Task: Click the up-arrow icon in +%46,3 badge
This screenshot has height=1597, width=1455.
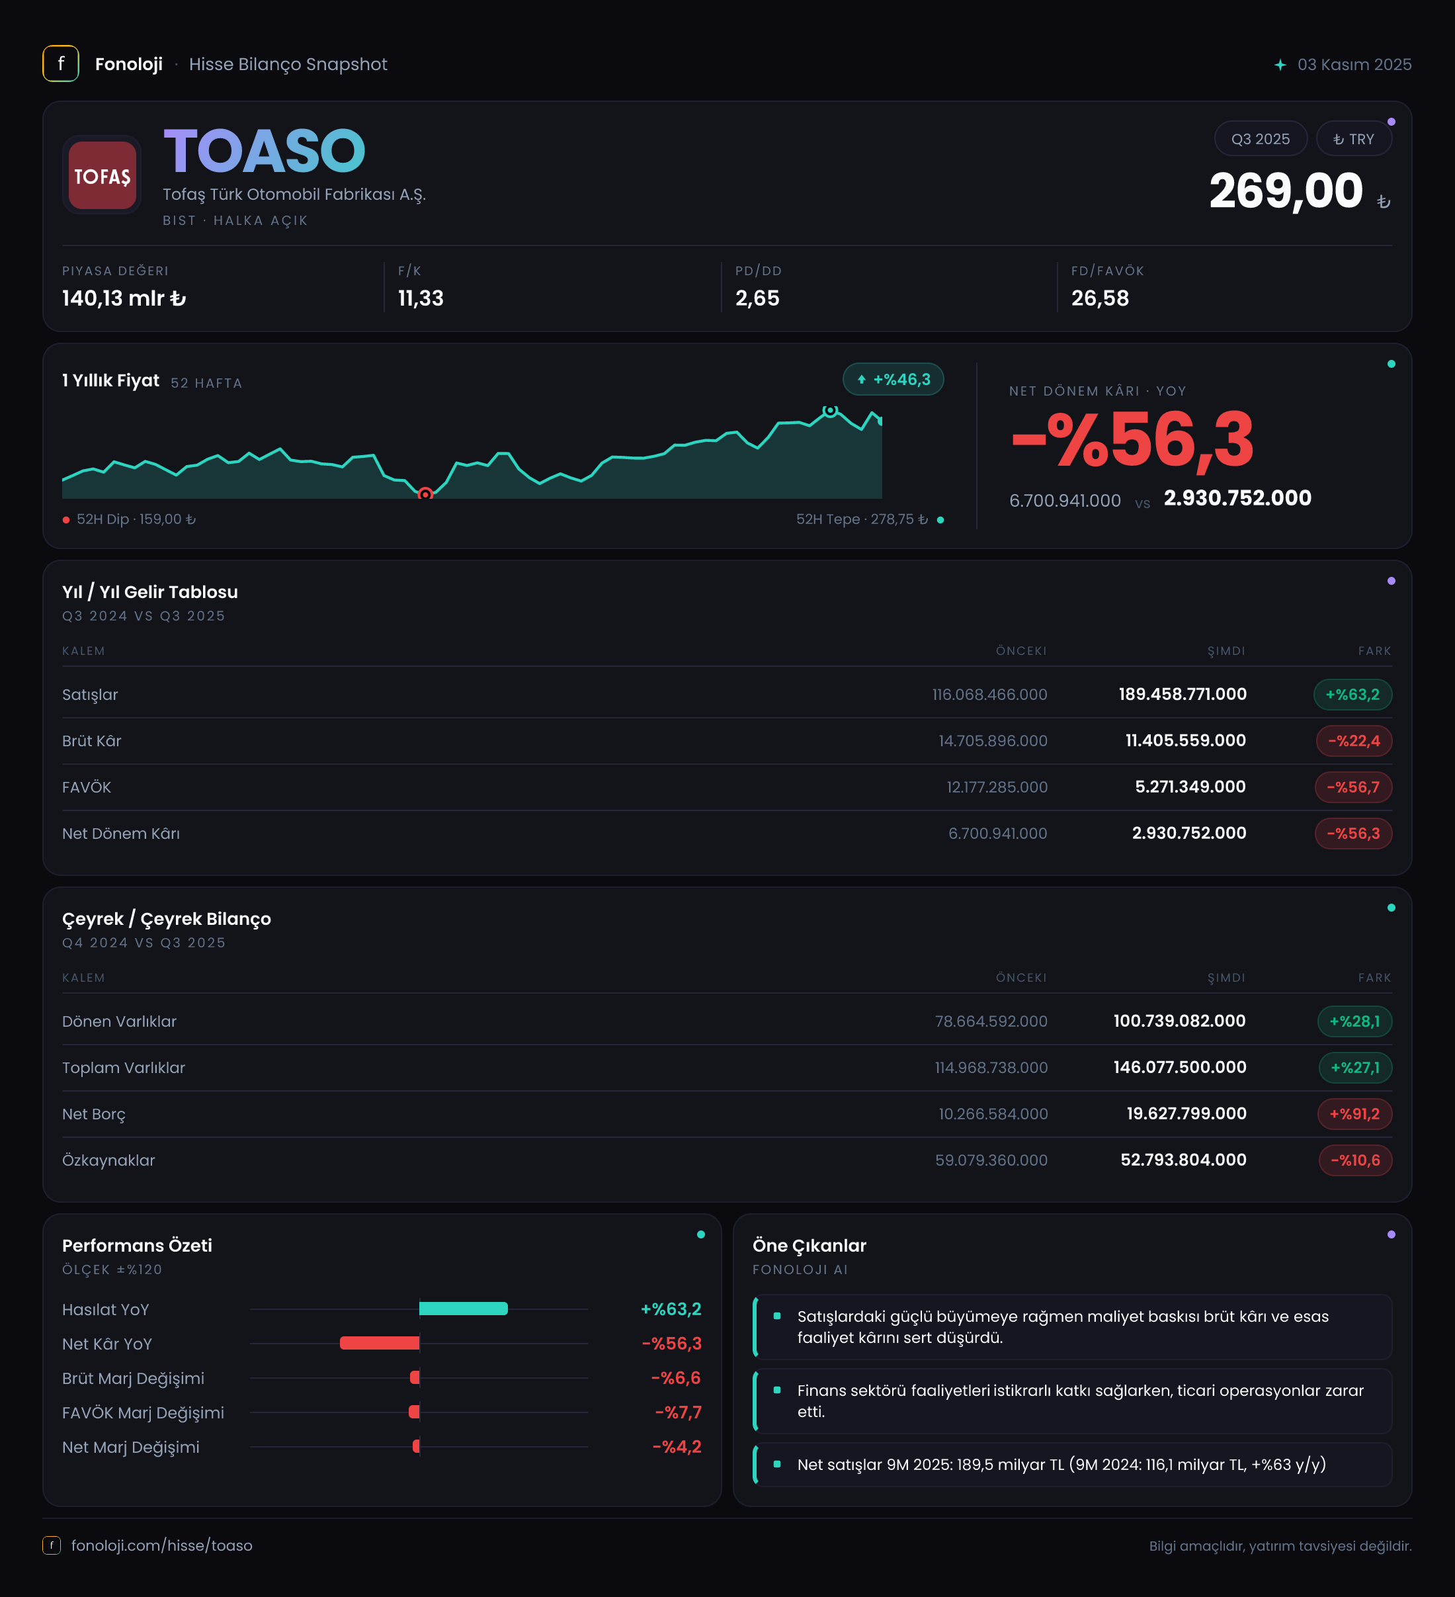Action: pyautogui.click(x=862, y=380)
